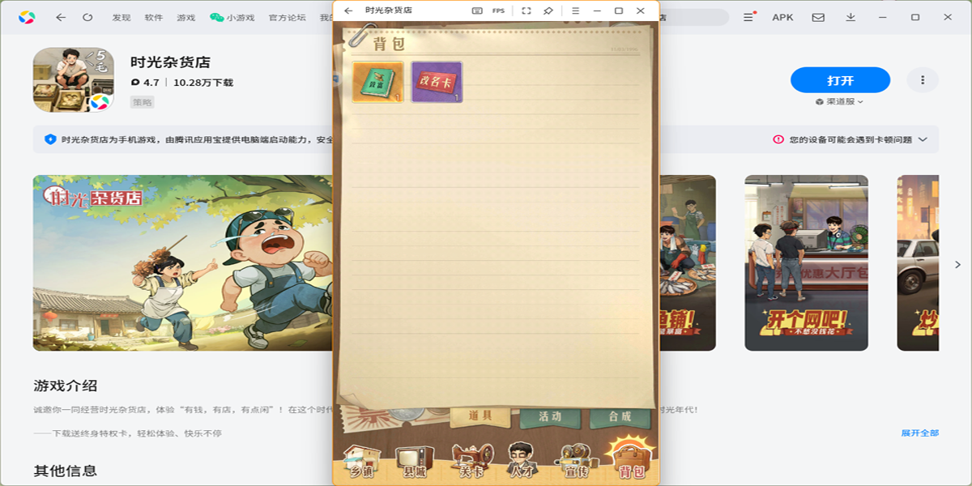972x486 pixels.
Task: Open the store menu icon with red dot
Action: pos(748,17)
